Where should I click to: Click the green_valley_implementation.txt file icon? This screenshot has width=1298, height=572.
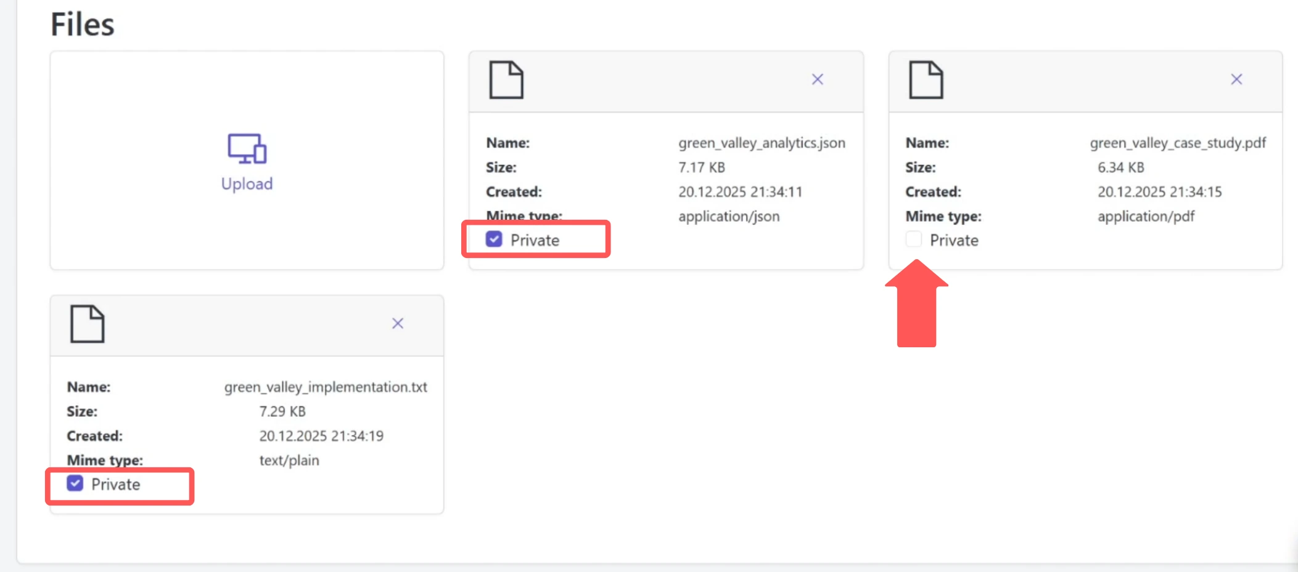[87, 324]
